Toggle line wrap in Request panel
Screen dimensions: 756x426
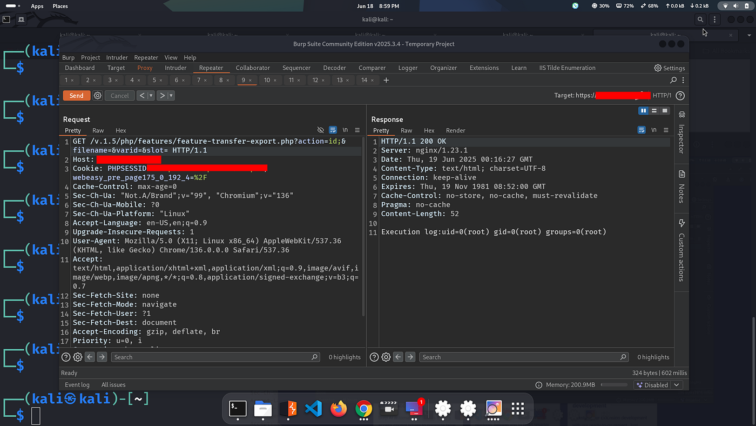tap(333, 130)
